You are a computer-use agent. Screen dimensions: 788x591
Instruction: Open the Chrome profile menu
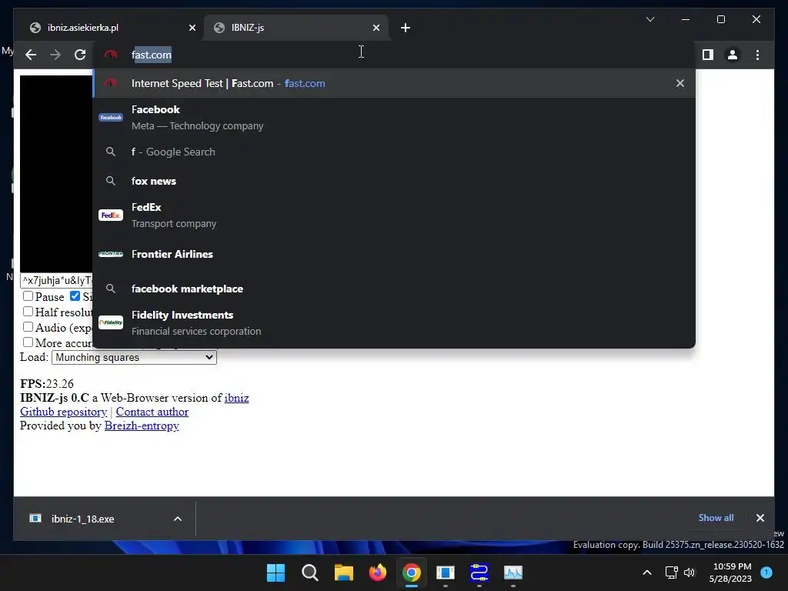click(733, 55)
